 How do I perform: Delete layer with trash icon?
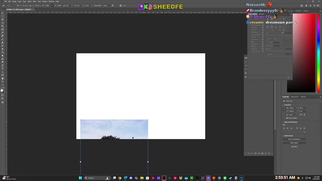(269, 153)
